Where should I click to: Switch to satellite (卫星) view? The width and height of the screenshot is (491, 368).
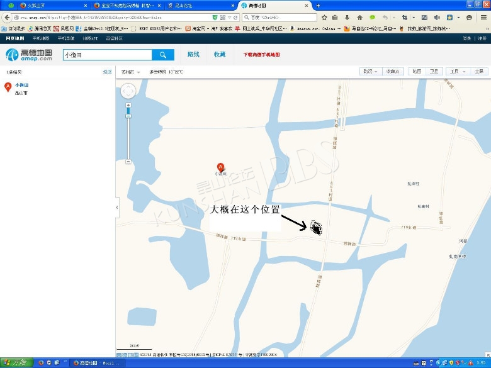coord(434,72)
